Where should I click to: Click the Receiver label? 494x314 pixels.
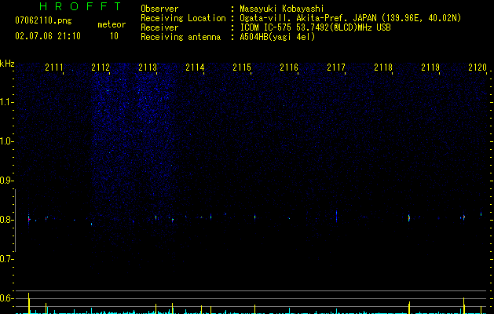tap(159, 27)
